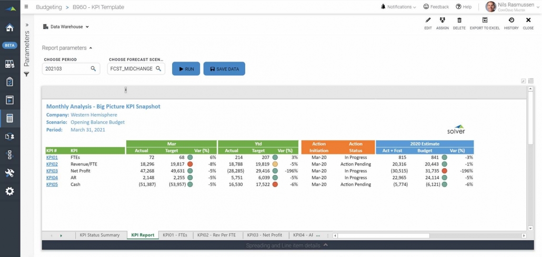Image resolution: width=542 pixels, height=257 pixels.
Task: Switch to the KPI Status Summary tab
Action: coord(99,235)
